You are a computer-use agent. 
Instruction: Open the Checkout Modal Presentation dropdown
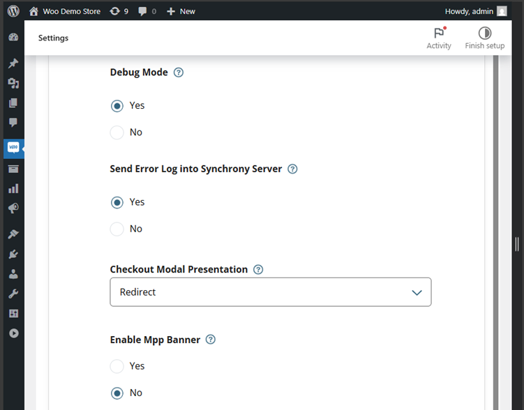271,292
